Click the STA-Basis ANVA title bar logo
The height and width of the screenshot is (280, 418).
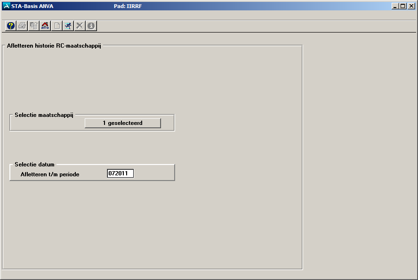(6, 6)
